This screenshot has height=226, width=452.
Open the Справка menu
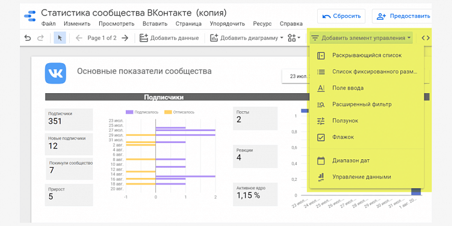click(x=291, y=24)
